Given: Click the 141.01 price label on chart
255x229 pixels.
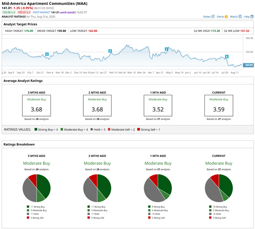Looking at the screenshot, I should 249,65.
